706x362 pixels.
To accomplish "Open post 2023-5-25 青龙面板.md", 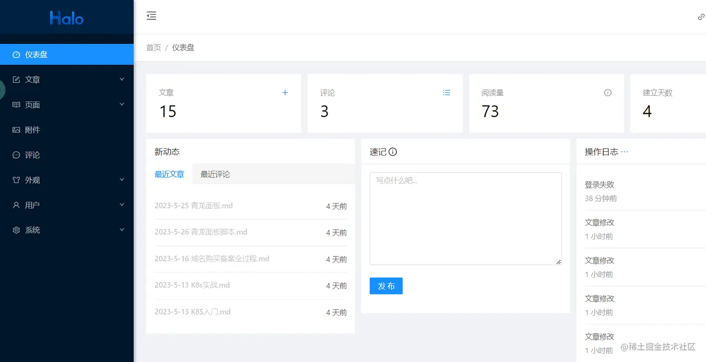I will [194, 206].
